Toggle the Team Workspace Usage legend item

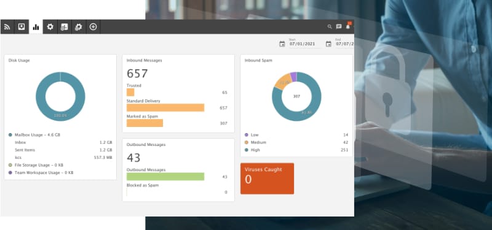(x=41, y=172)
